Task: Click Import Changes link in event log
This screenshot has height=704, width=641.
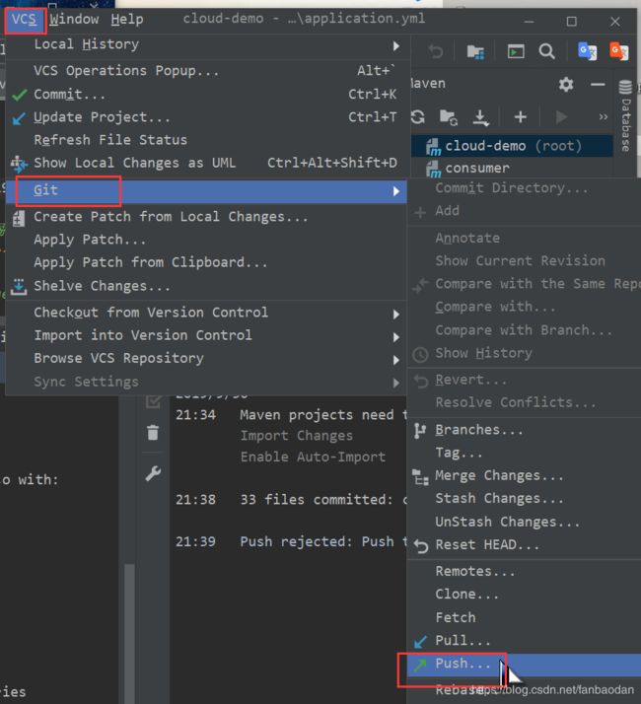Action: pyautogui.click(x=297, y=436)
